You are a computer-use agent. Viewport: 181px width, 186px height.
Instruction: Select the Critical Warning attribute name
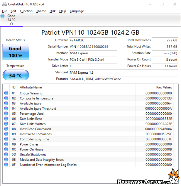[x=31, y=93]
